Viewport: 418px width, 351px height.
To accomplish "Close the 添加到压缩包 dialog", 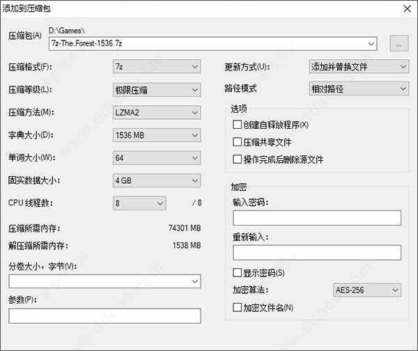I will tap(408, 9).
